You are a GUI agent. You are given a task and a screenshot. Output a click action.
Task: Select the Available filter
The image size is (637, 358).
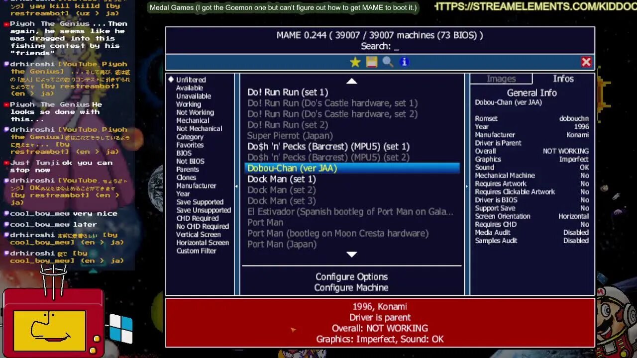click(190, 88)
